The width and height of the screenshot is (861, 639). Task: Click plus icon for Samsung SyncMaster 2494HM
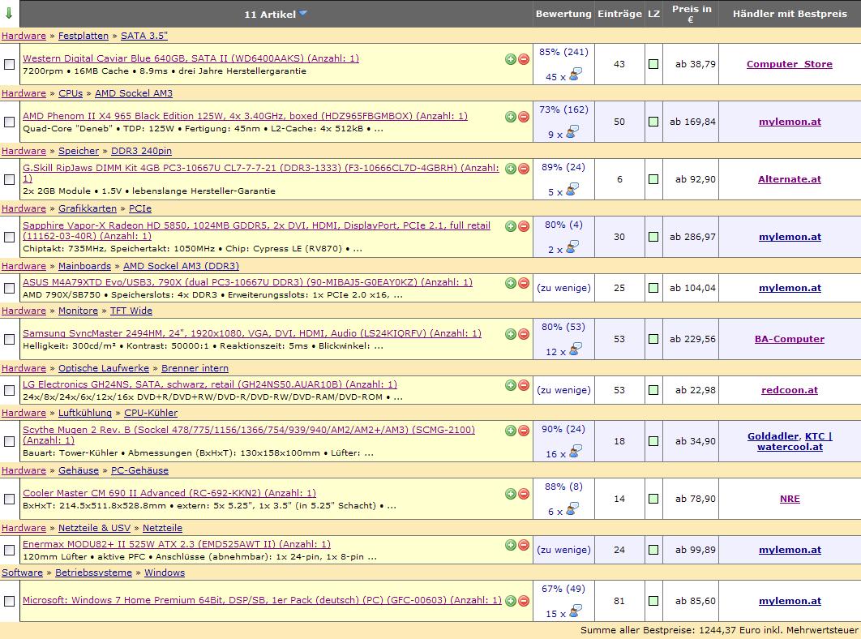511,334
